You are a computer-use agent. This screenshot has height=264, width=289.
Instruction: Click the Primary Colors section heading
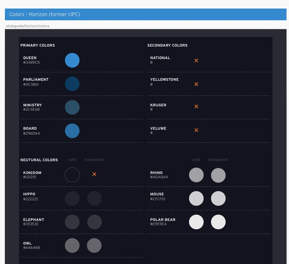(37, 45)
